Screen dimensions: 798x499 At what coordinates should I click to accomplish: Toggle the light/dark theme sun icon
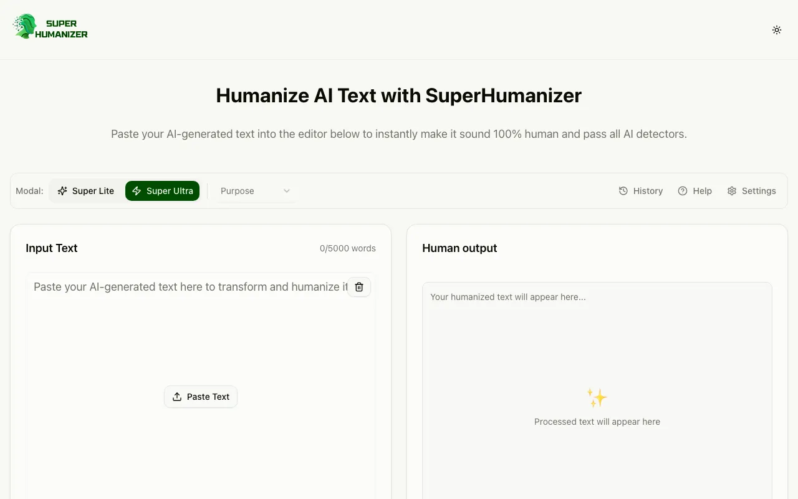tap(777, 30)
